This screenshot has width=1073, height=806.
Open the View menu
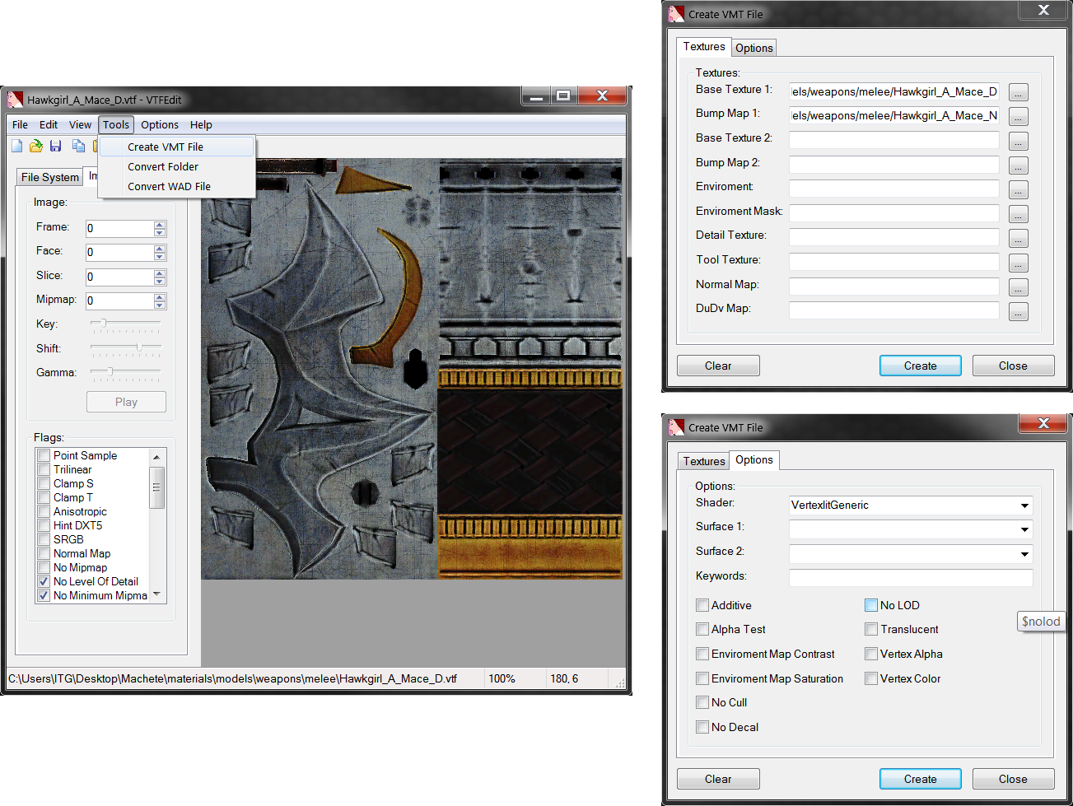pyautogui.click(x=80, y=124)
